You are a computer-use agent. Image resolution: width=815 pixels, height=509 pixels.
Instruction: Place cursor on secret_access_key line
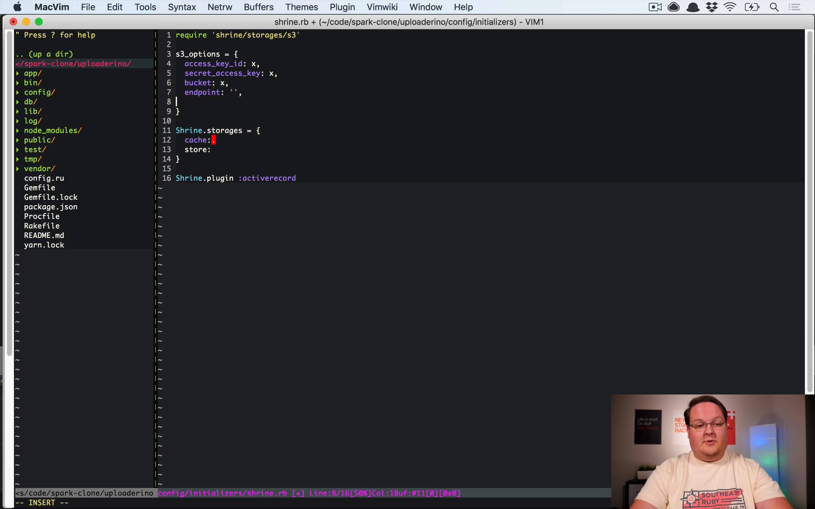[x=231, y=73]
